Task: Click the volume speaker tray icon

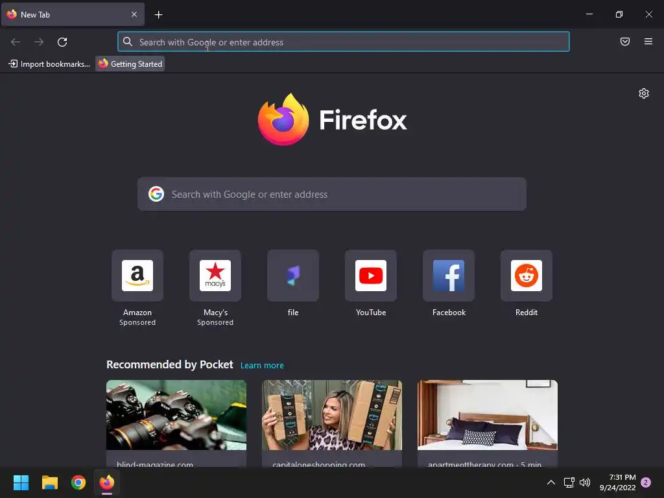Action: click(x=585, y=482)
